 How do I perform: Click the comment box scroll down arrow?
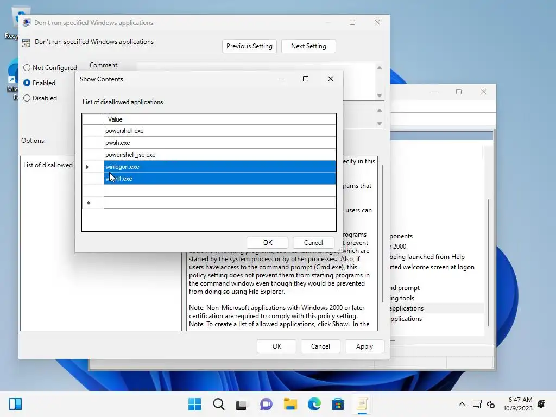click(x=380, y=96)
